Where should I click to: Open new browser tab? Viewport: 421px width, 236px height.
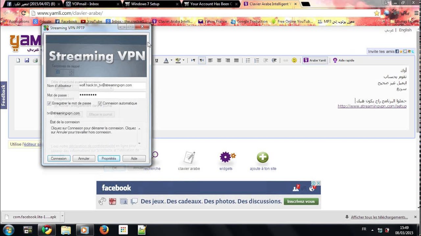click(306, 4)
